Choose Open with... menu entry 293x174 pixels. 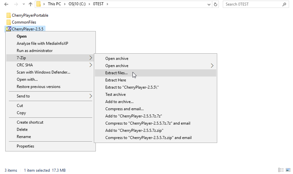51,79
